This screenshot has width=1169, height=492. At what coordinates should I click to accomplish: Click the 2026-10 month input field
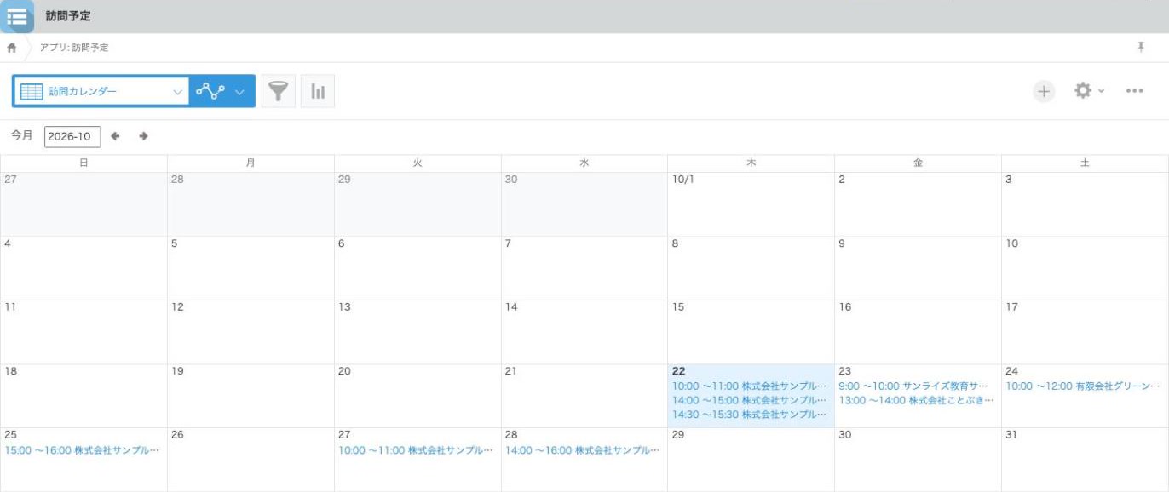pos(72,136)
